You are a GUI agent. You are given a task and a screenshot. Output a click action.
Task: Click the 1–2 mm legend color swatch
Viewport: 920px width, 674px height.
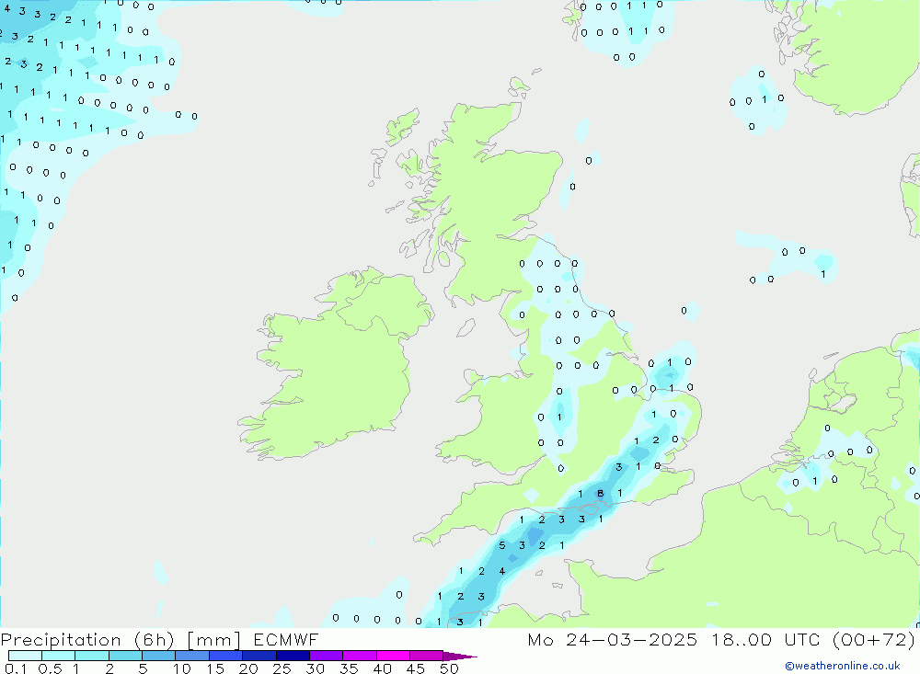[92, 656]
